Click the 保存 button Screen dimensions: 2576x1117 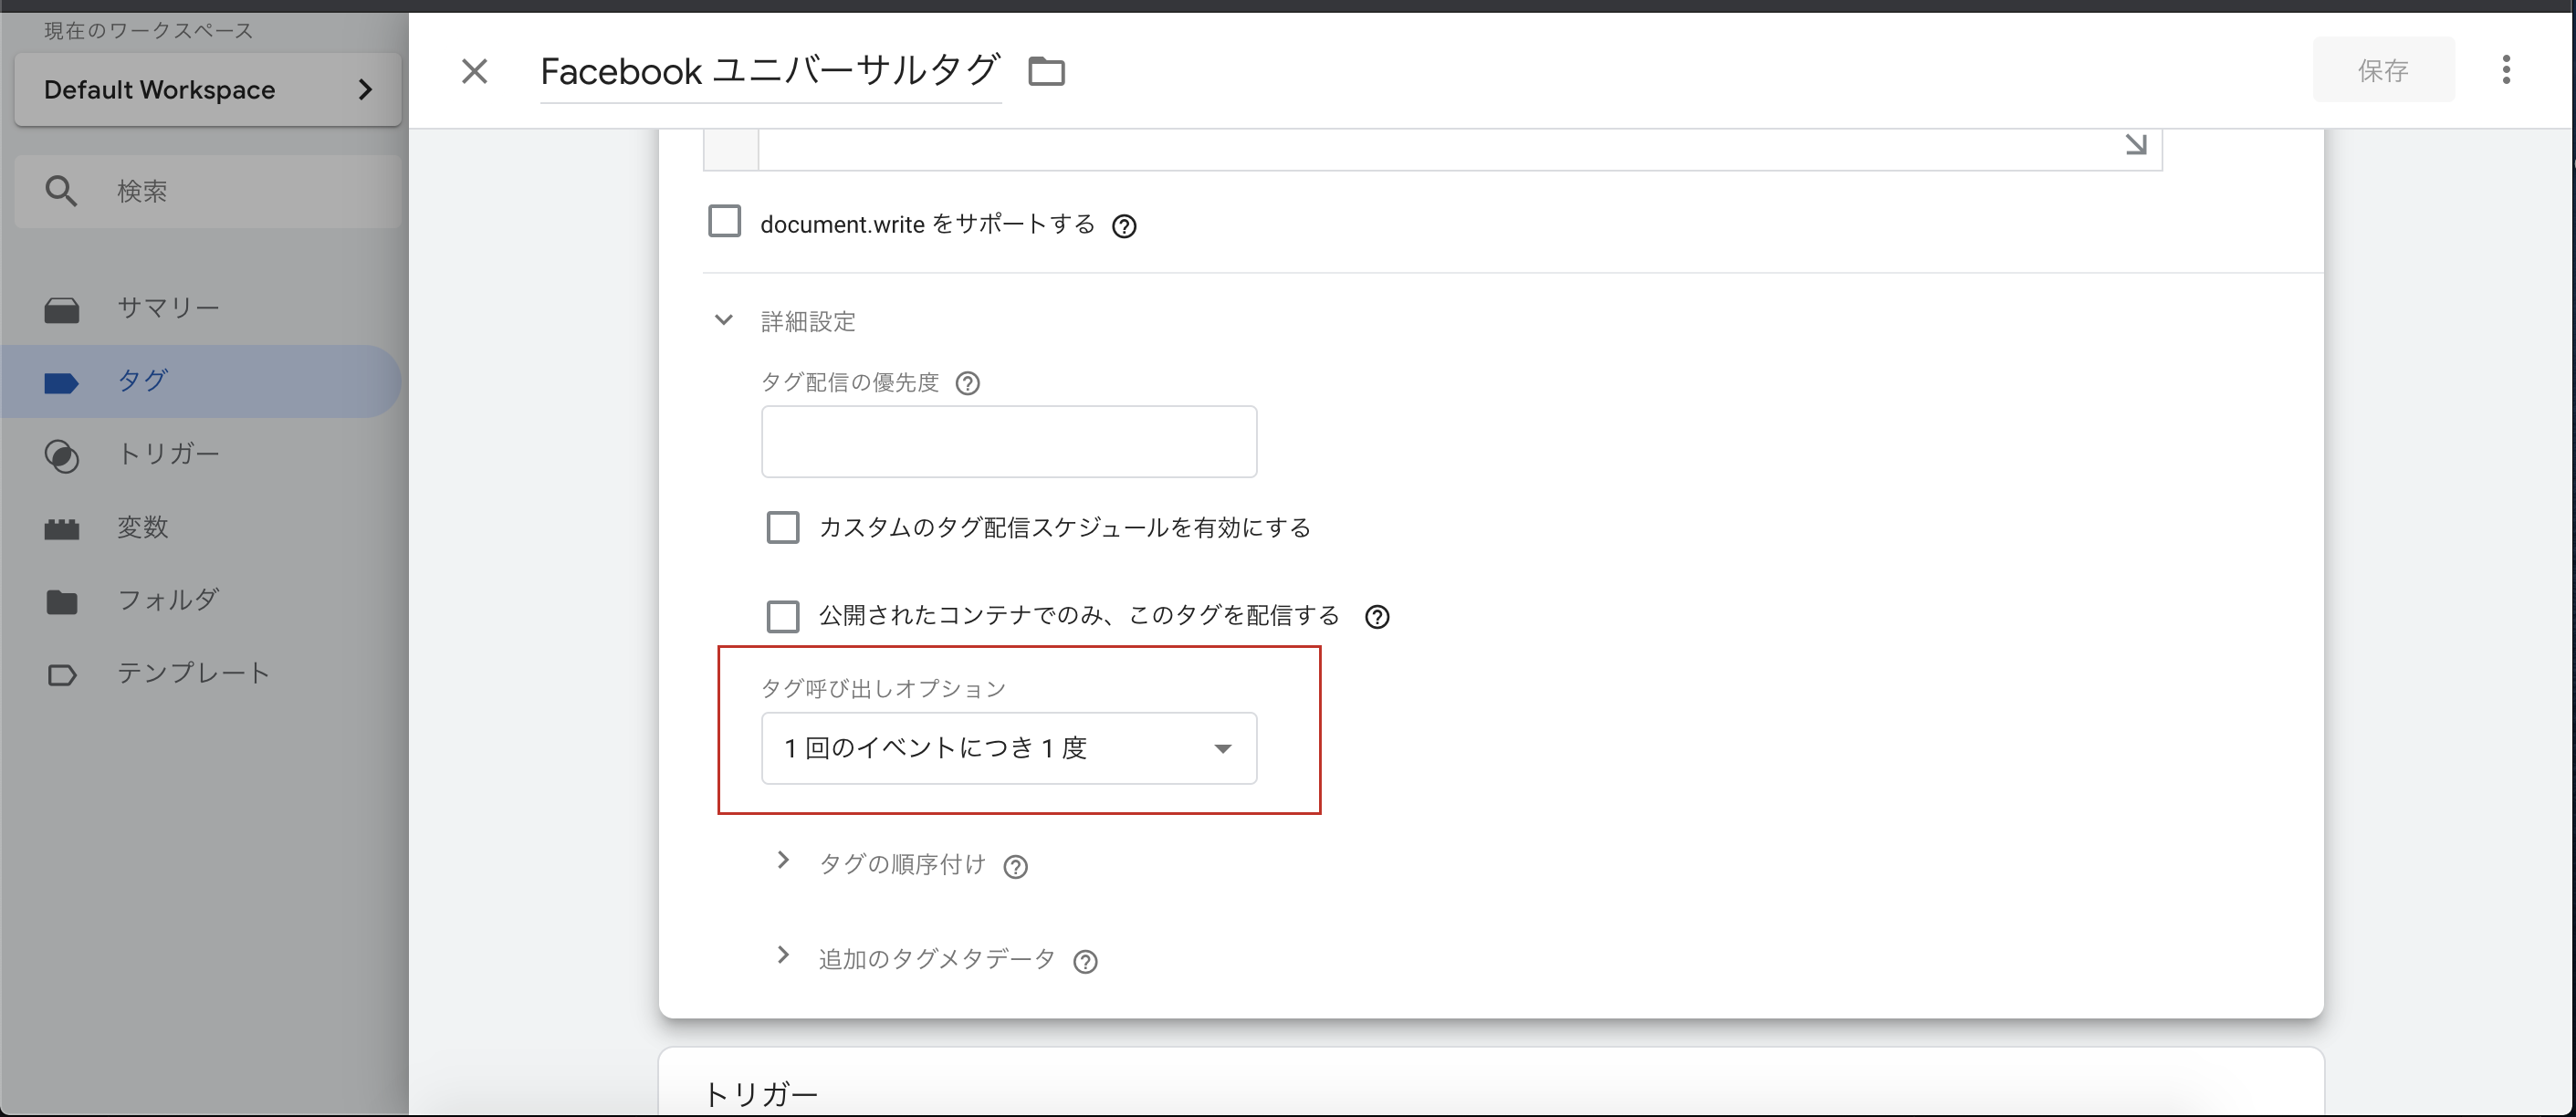tap(2382, 70)
